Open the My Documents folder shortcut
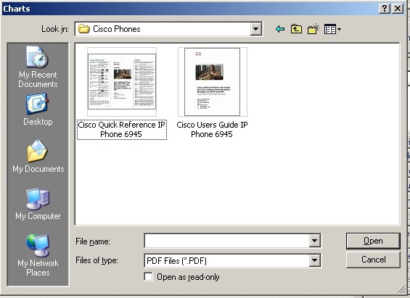Viewport: 410px width, 298px height. coord(38,157)
